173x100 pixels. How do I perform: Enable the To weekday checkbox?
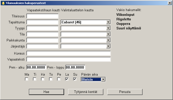[x=51, y=79]
